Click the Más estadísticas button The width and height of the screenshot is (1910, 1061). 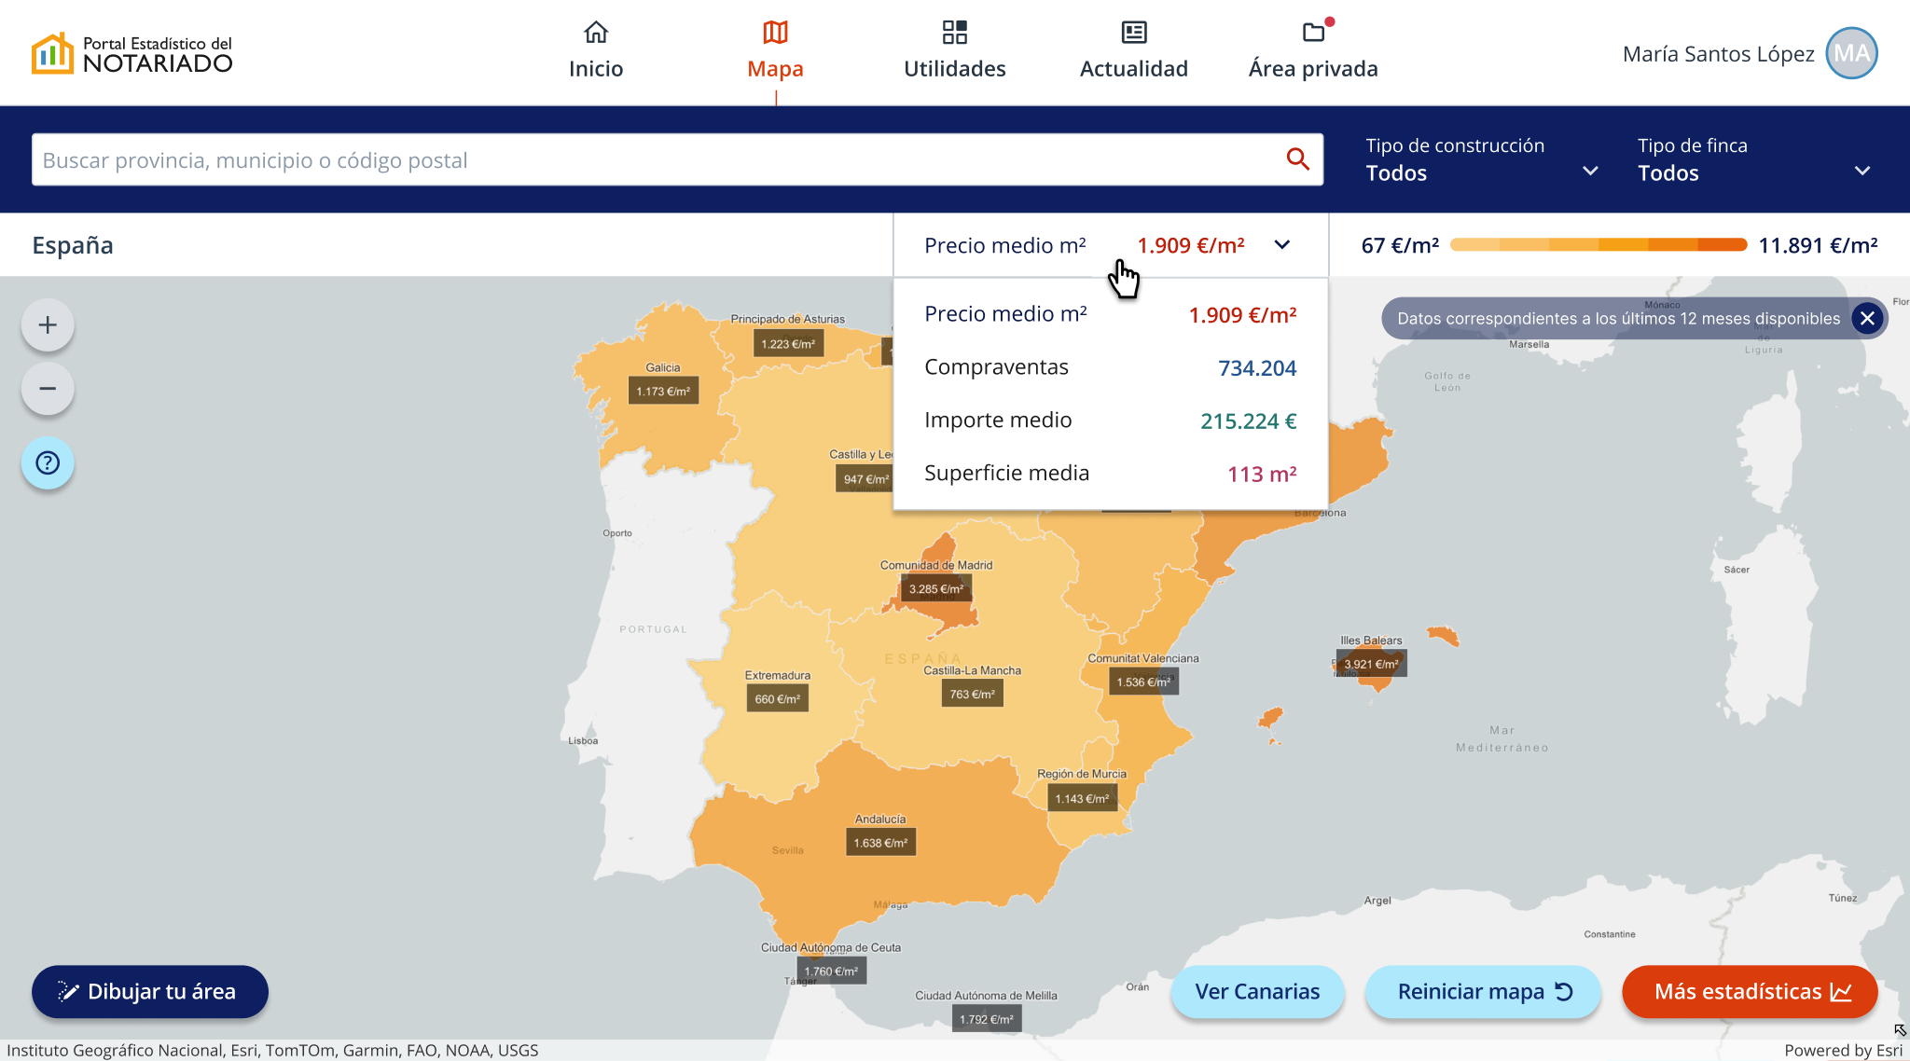click(x=1750, y=991)
